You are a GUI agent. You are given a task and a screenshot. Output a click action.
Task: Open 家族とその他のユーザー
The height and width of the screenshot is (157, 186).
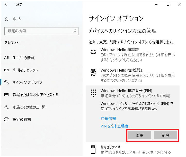point(41,107)
